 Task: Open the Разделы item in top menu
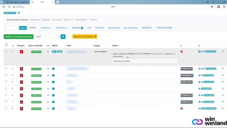point(46,20)
